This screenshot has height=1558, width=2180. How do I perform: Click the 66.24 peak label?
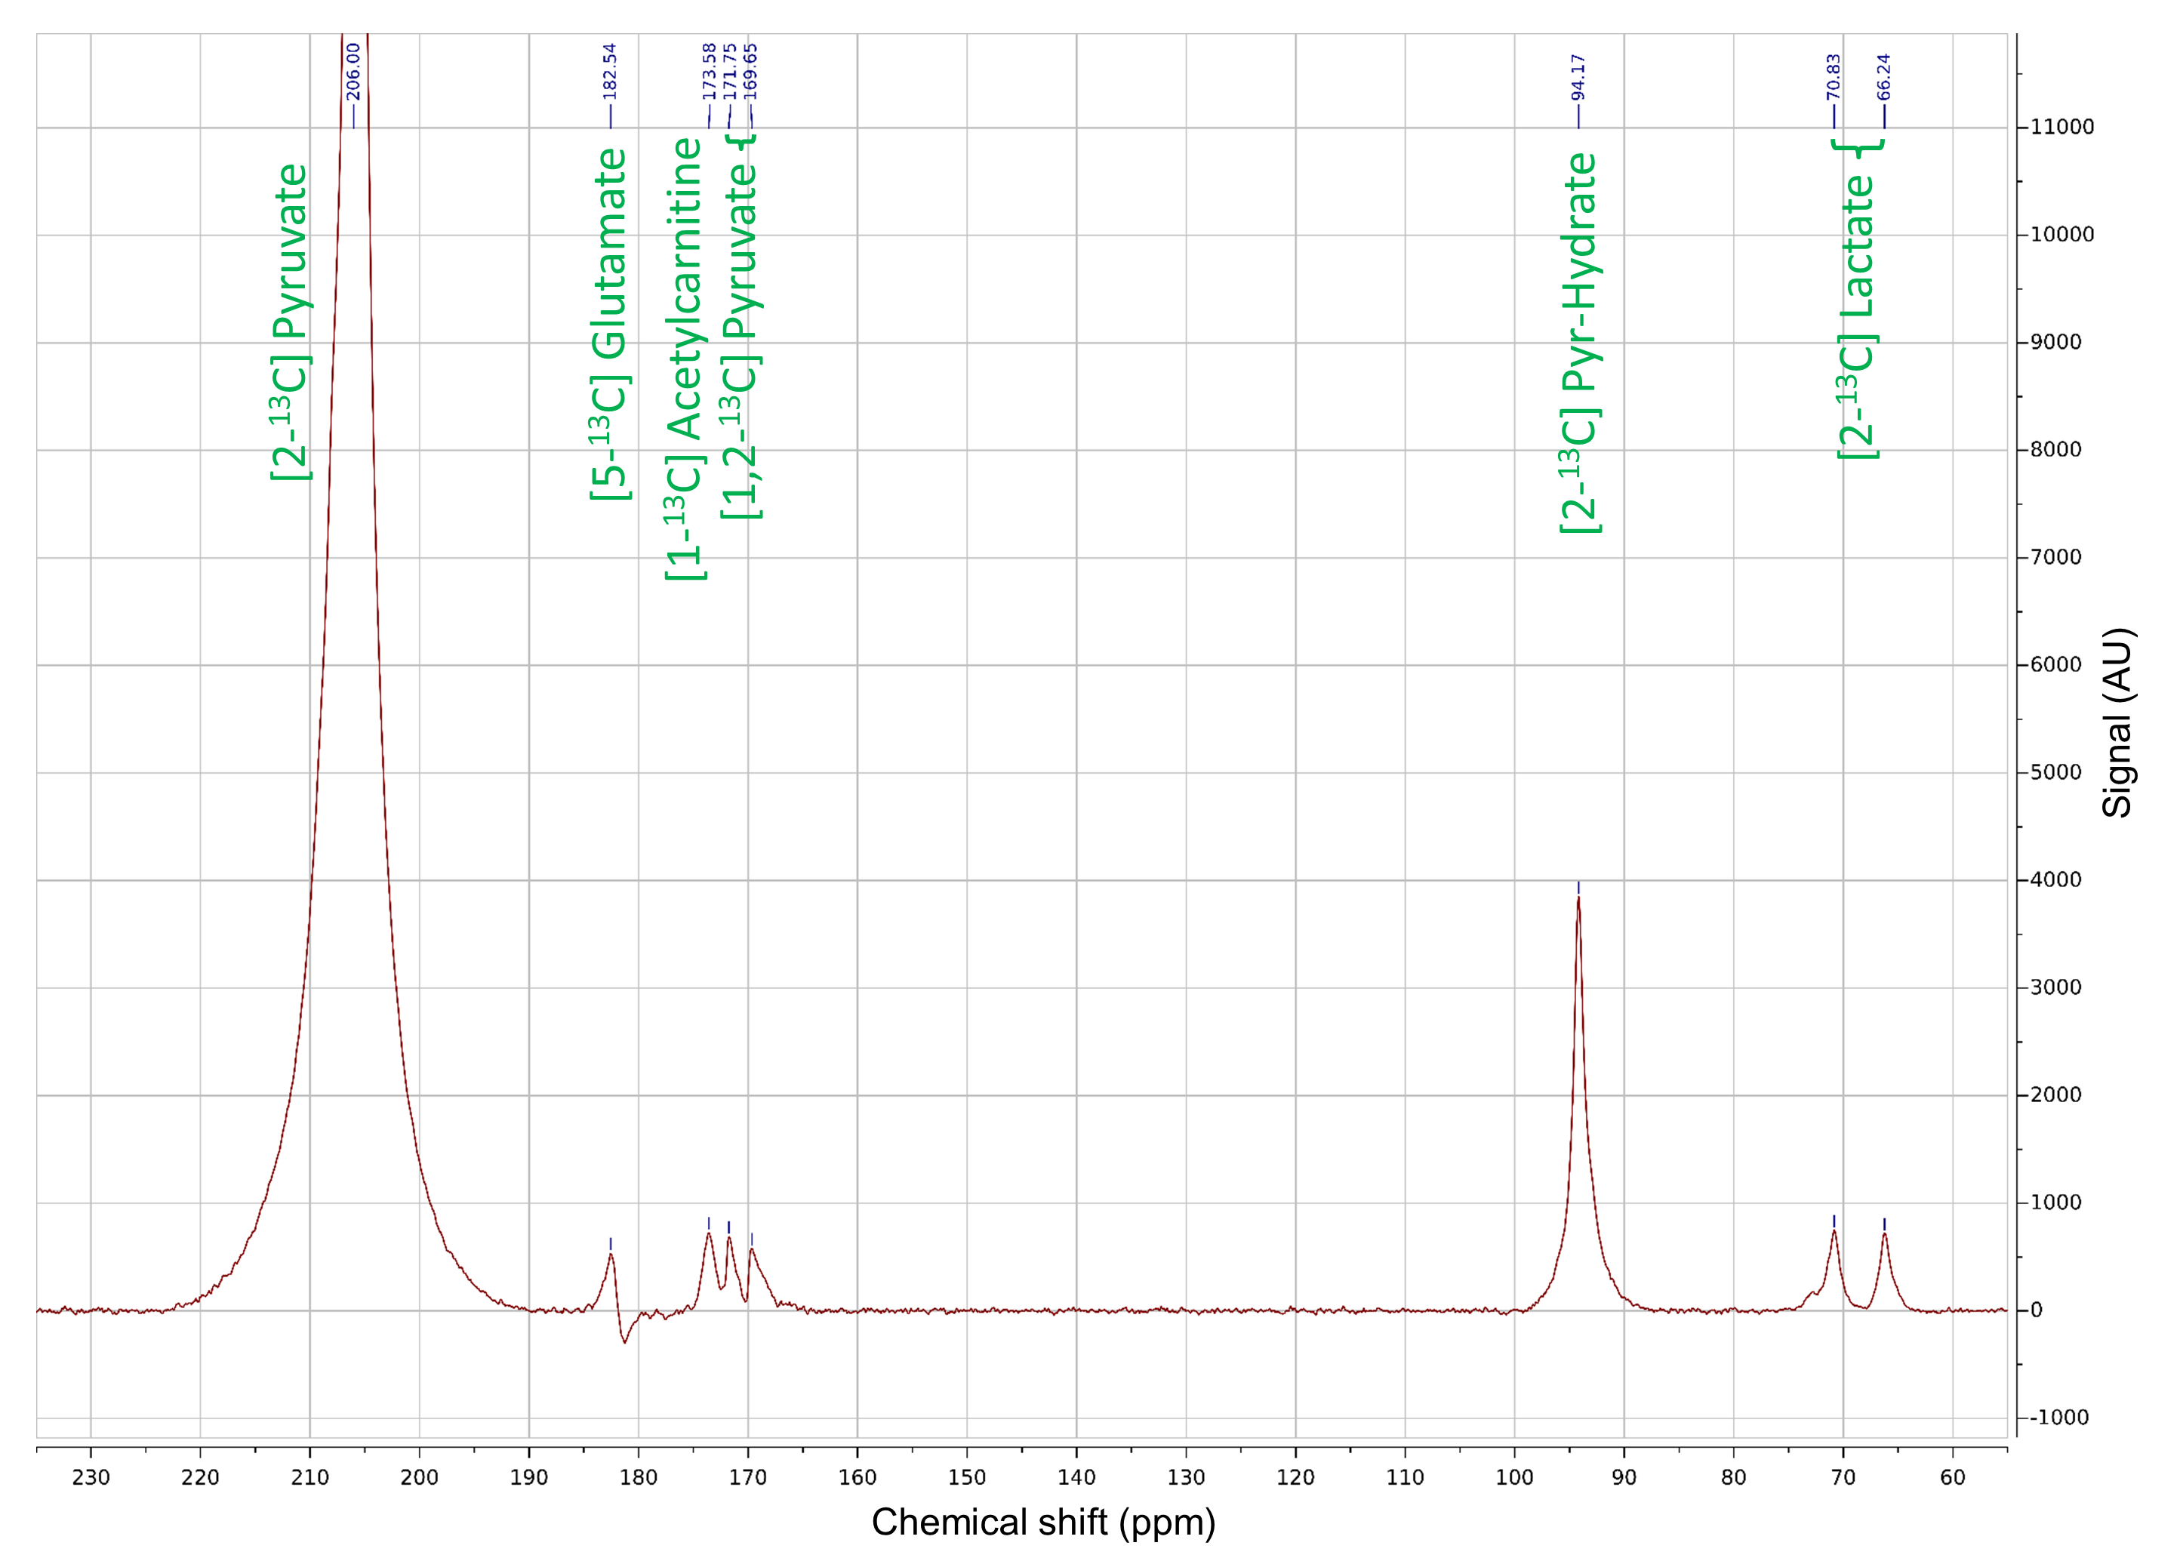tap(1883, 77)
